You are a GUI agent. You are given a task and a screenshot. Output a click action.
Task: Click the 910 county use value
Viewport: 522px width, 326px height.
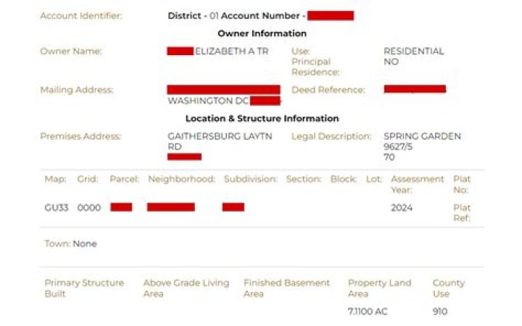pos(440,312)
